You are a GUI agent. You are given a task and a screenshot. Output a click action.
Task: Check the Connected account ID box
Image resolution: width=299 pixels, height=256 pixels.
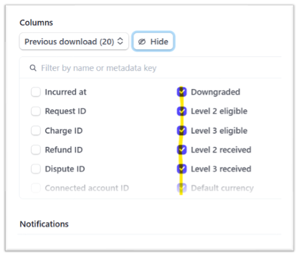[x=36, y=188]
